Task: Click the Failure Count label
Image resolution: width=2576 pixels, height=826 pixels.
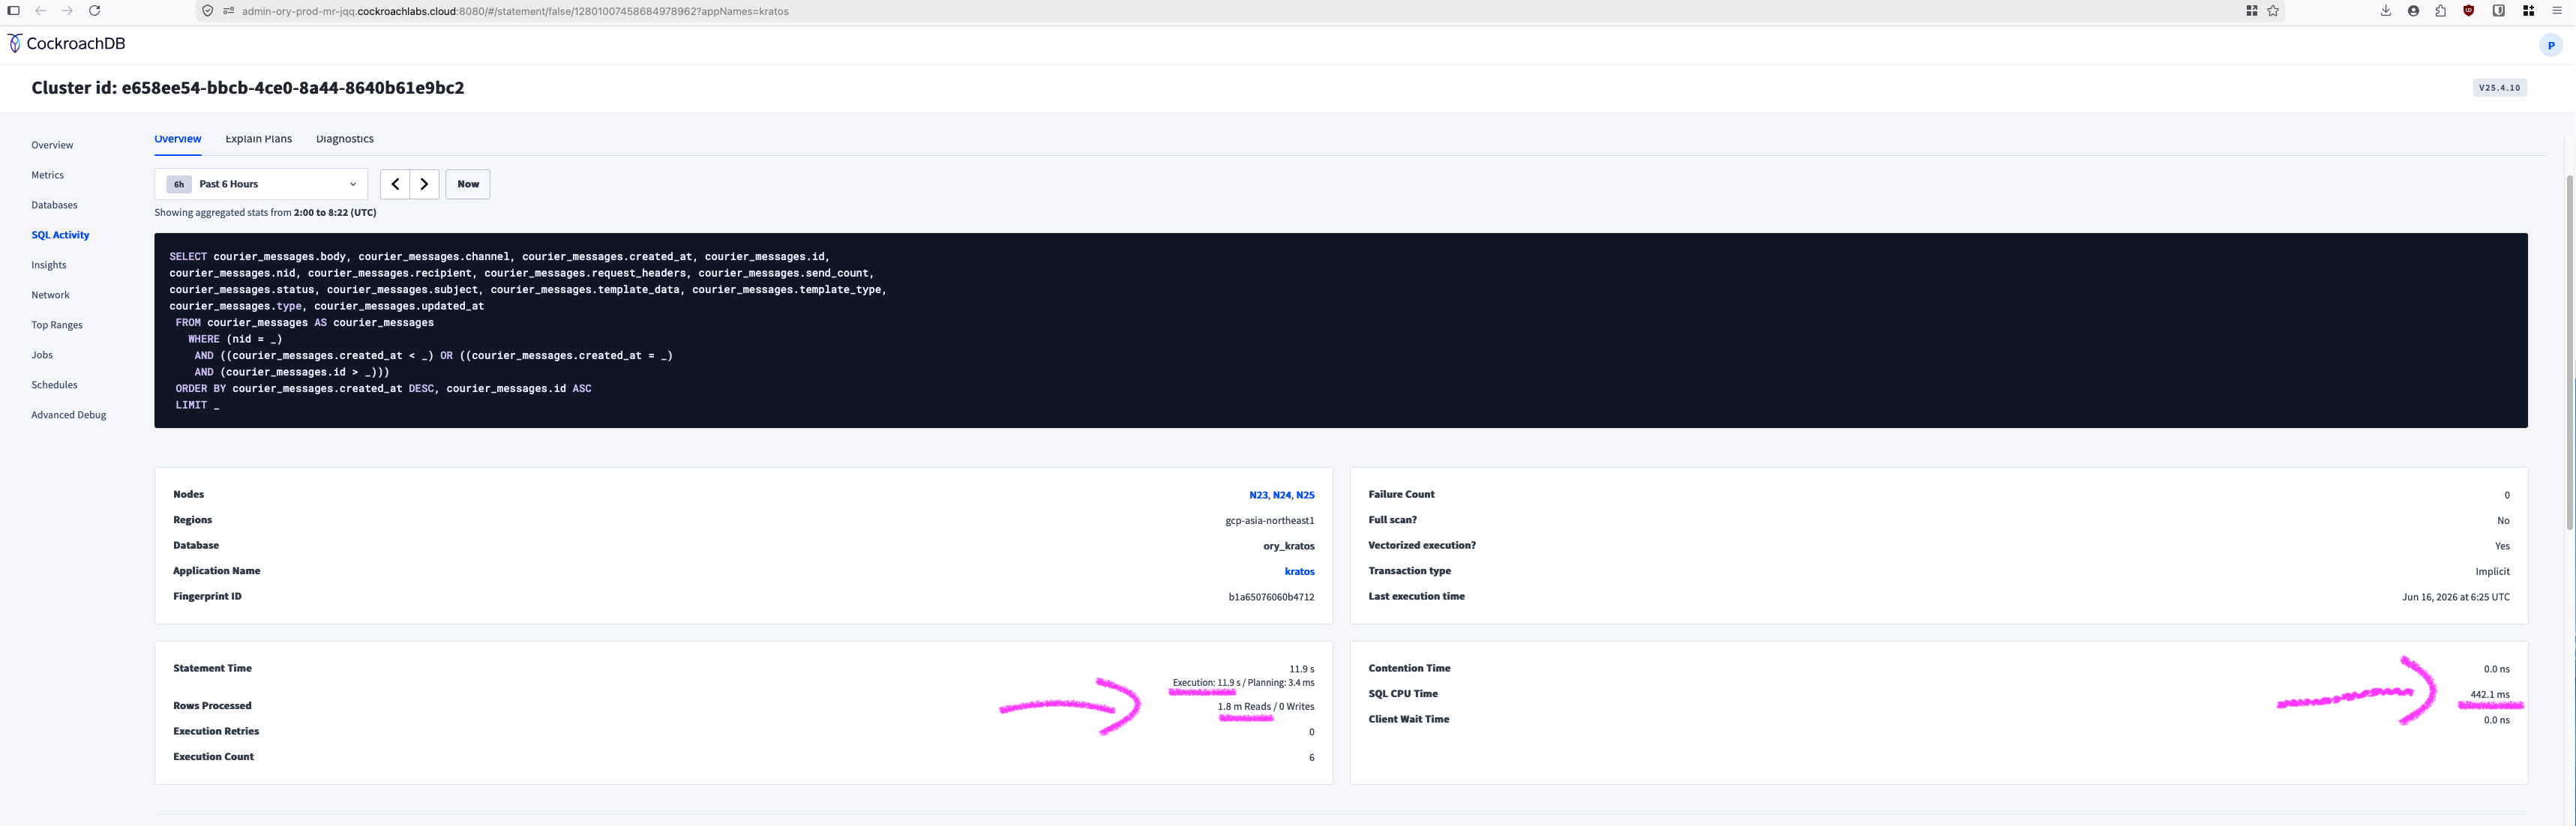Action: [1401, 494]
